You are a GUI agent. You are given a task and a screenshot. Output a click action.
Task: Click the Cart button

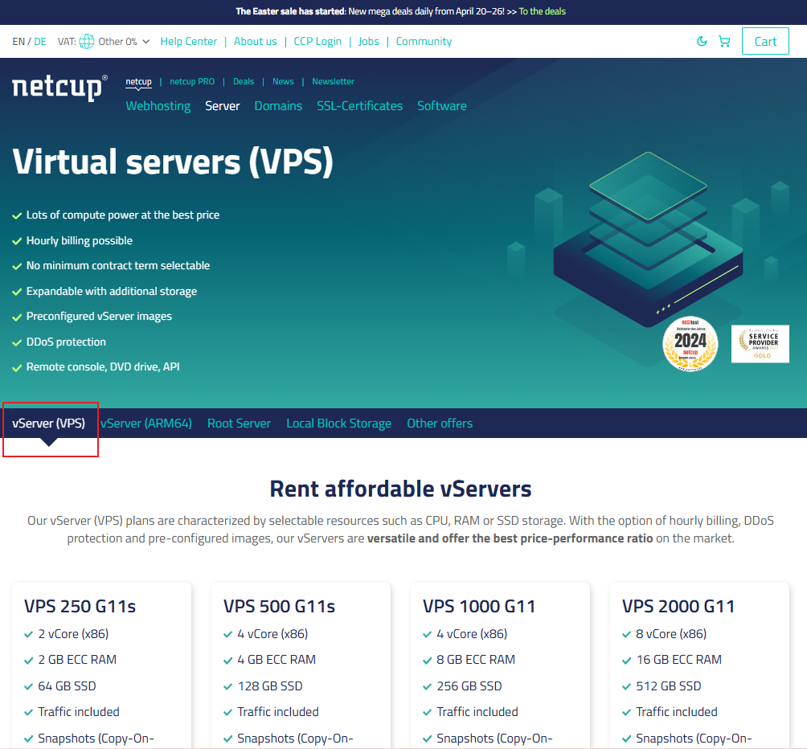[765, 42]
